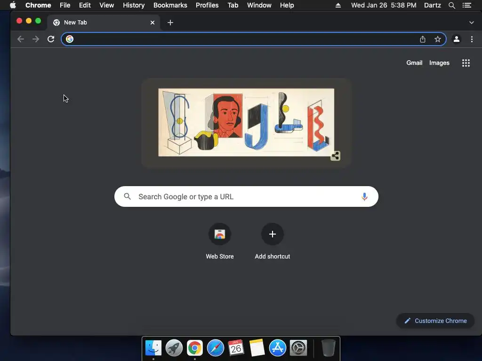Share this page via the share icon
This screenshot has height=361, width=482.
423,39
